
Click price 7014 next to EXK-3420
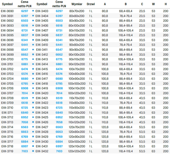coord(59,93)
